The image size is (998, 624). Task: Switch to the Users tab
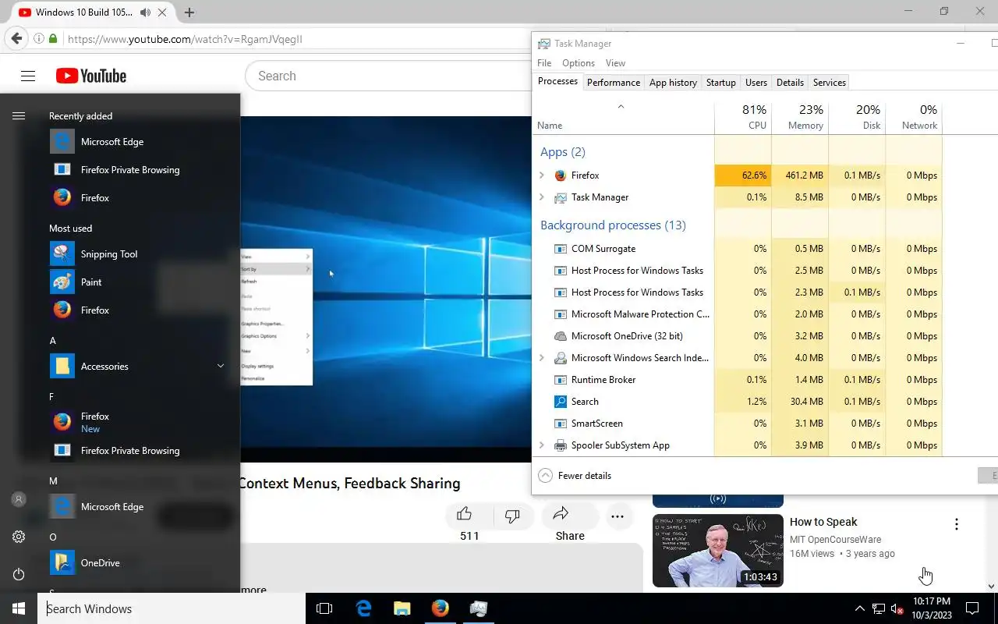[x=756, y=83]
